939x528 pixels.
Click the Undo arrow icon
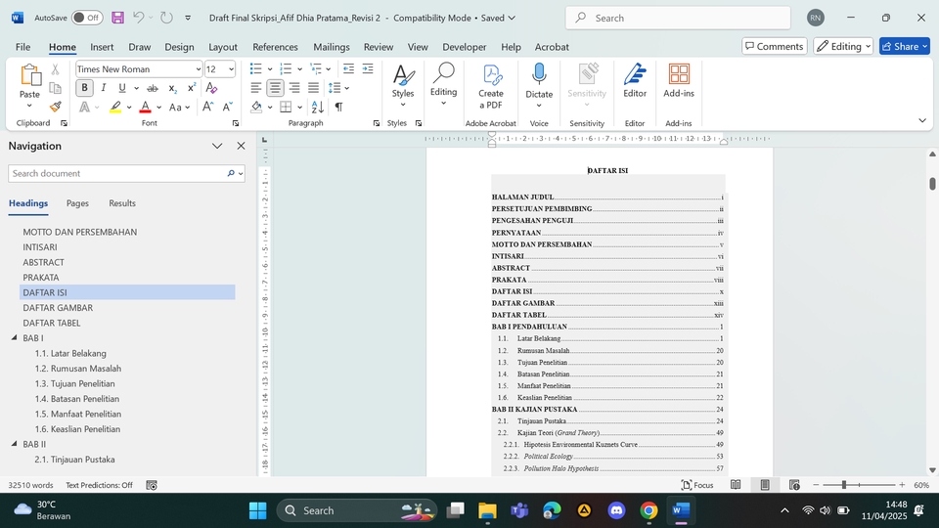[x=138, y=18]
